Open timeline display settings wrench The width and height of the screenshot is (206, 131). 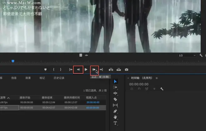click(x=162, y=89)
